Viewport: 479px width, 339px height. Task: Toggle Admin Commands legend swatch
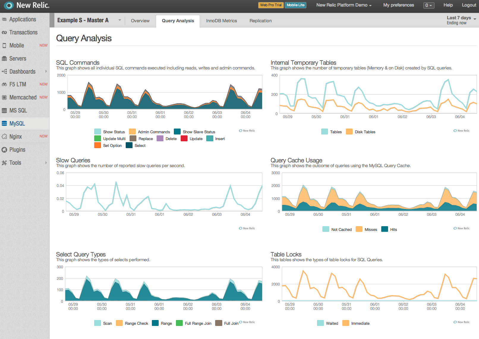coord(132,132)
